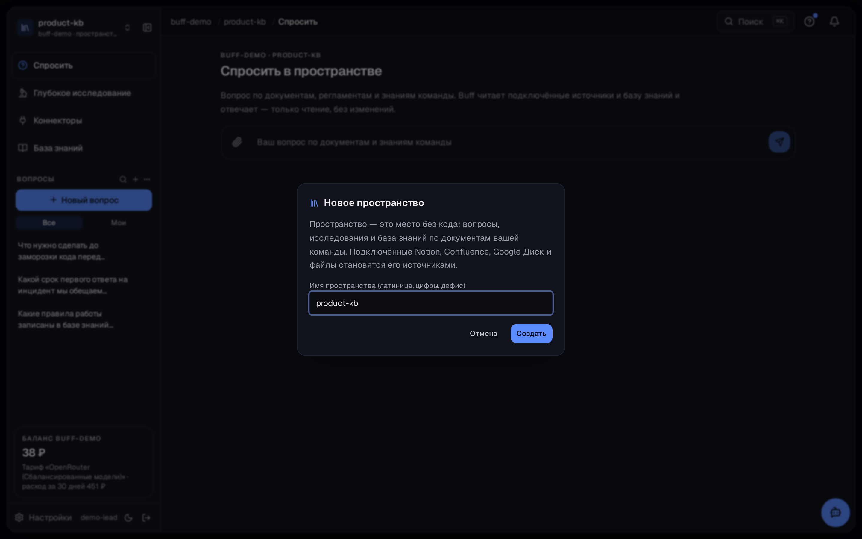
Task: Toggle dark mode via moon icon
Action: click(x=129, y=518)
